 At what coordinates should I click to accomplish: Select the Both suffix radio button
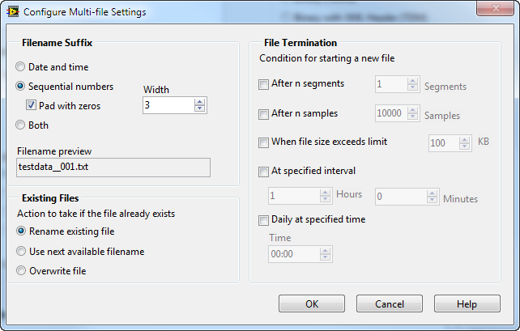[21, 125]
